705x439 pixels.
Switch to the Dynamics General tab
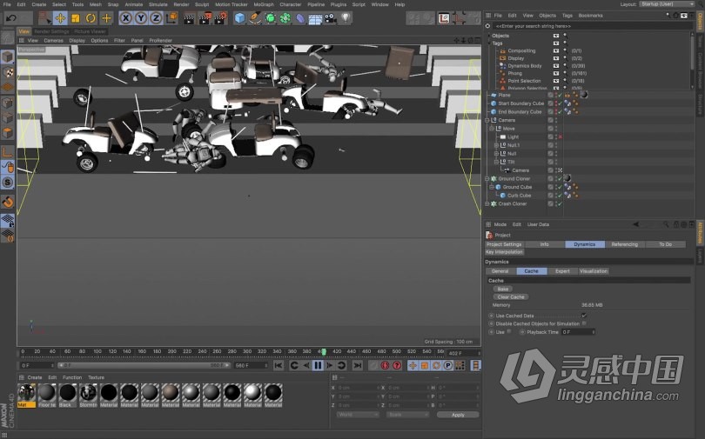click(x=500, y=271)
